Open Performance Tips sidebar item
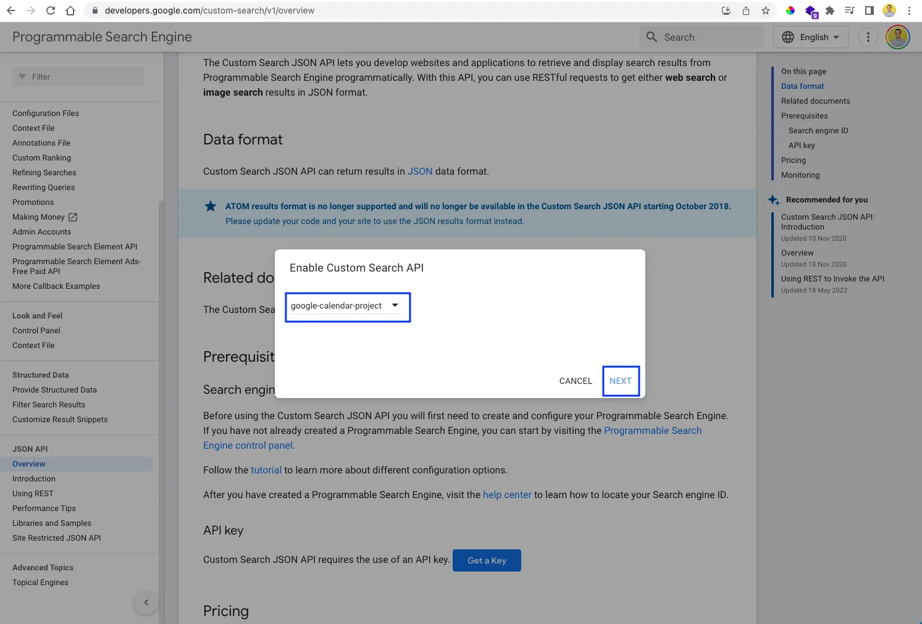This screenshot has width=922, height=624. 44,509
